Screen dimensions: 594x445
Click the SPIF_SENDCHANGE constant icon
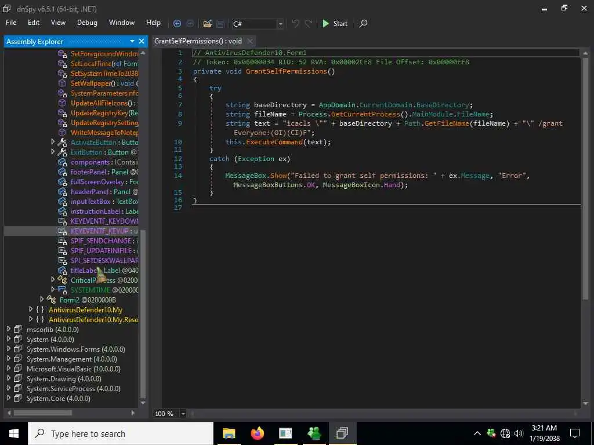pos(63,240)
